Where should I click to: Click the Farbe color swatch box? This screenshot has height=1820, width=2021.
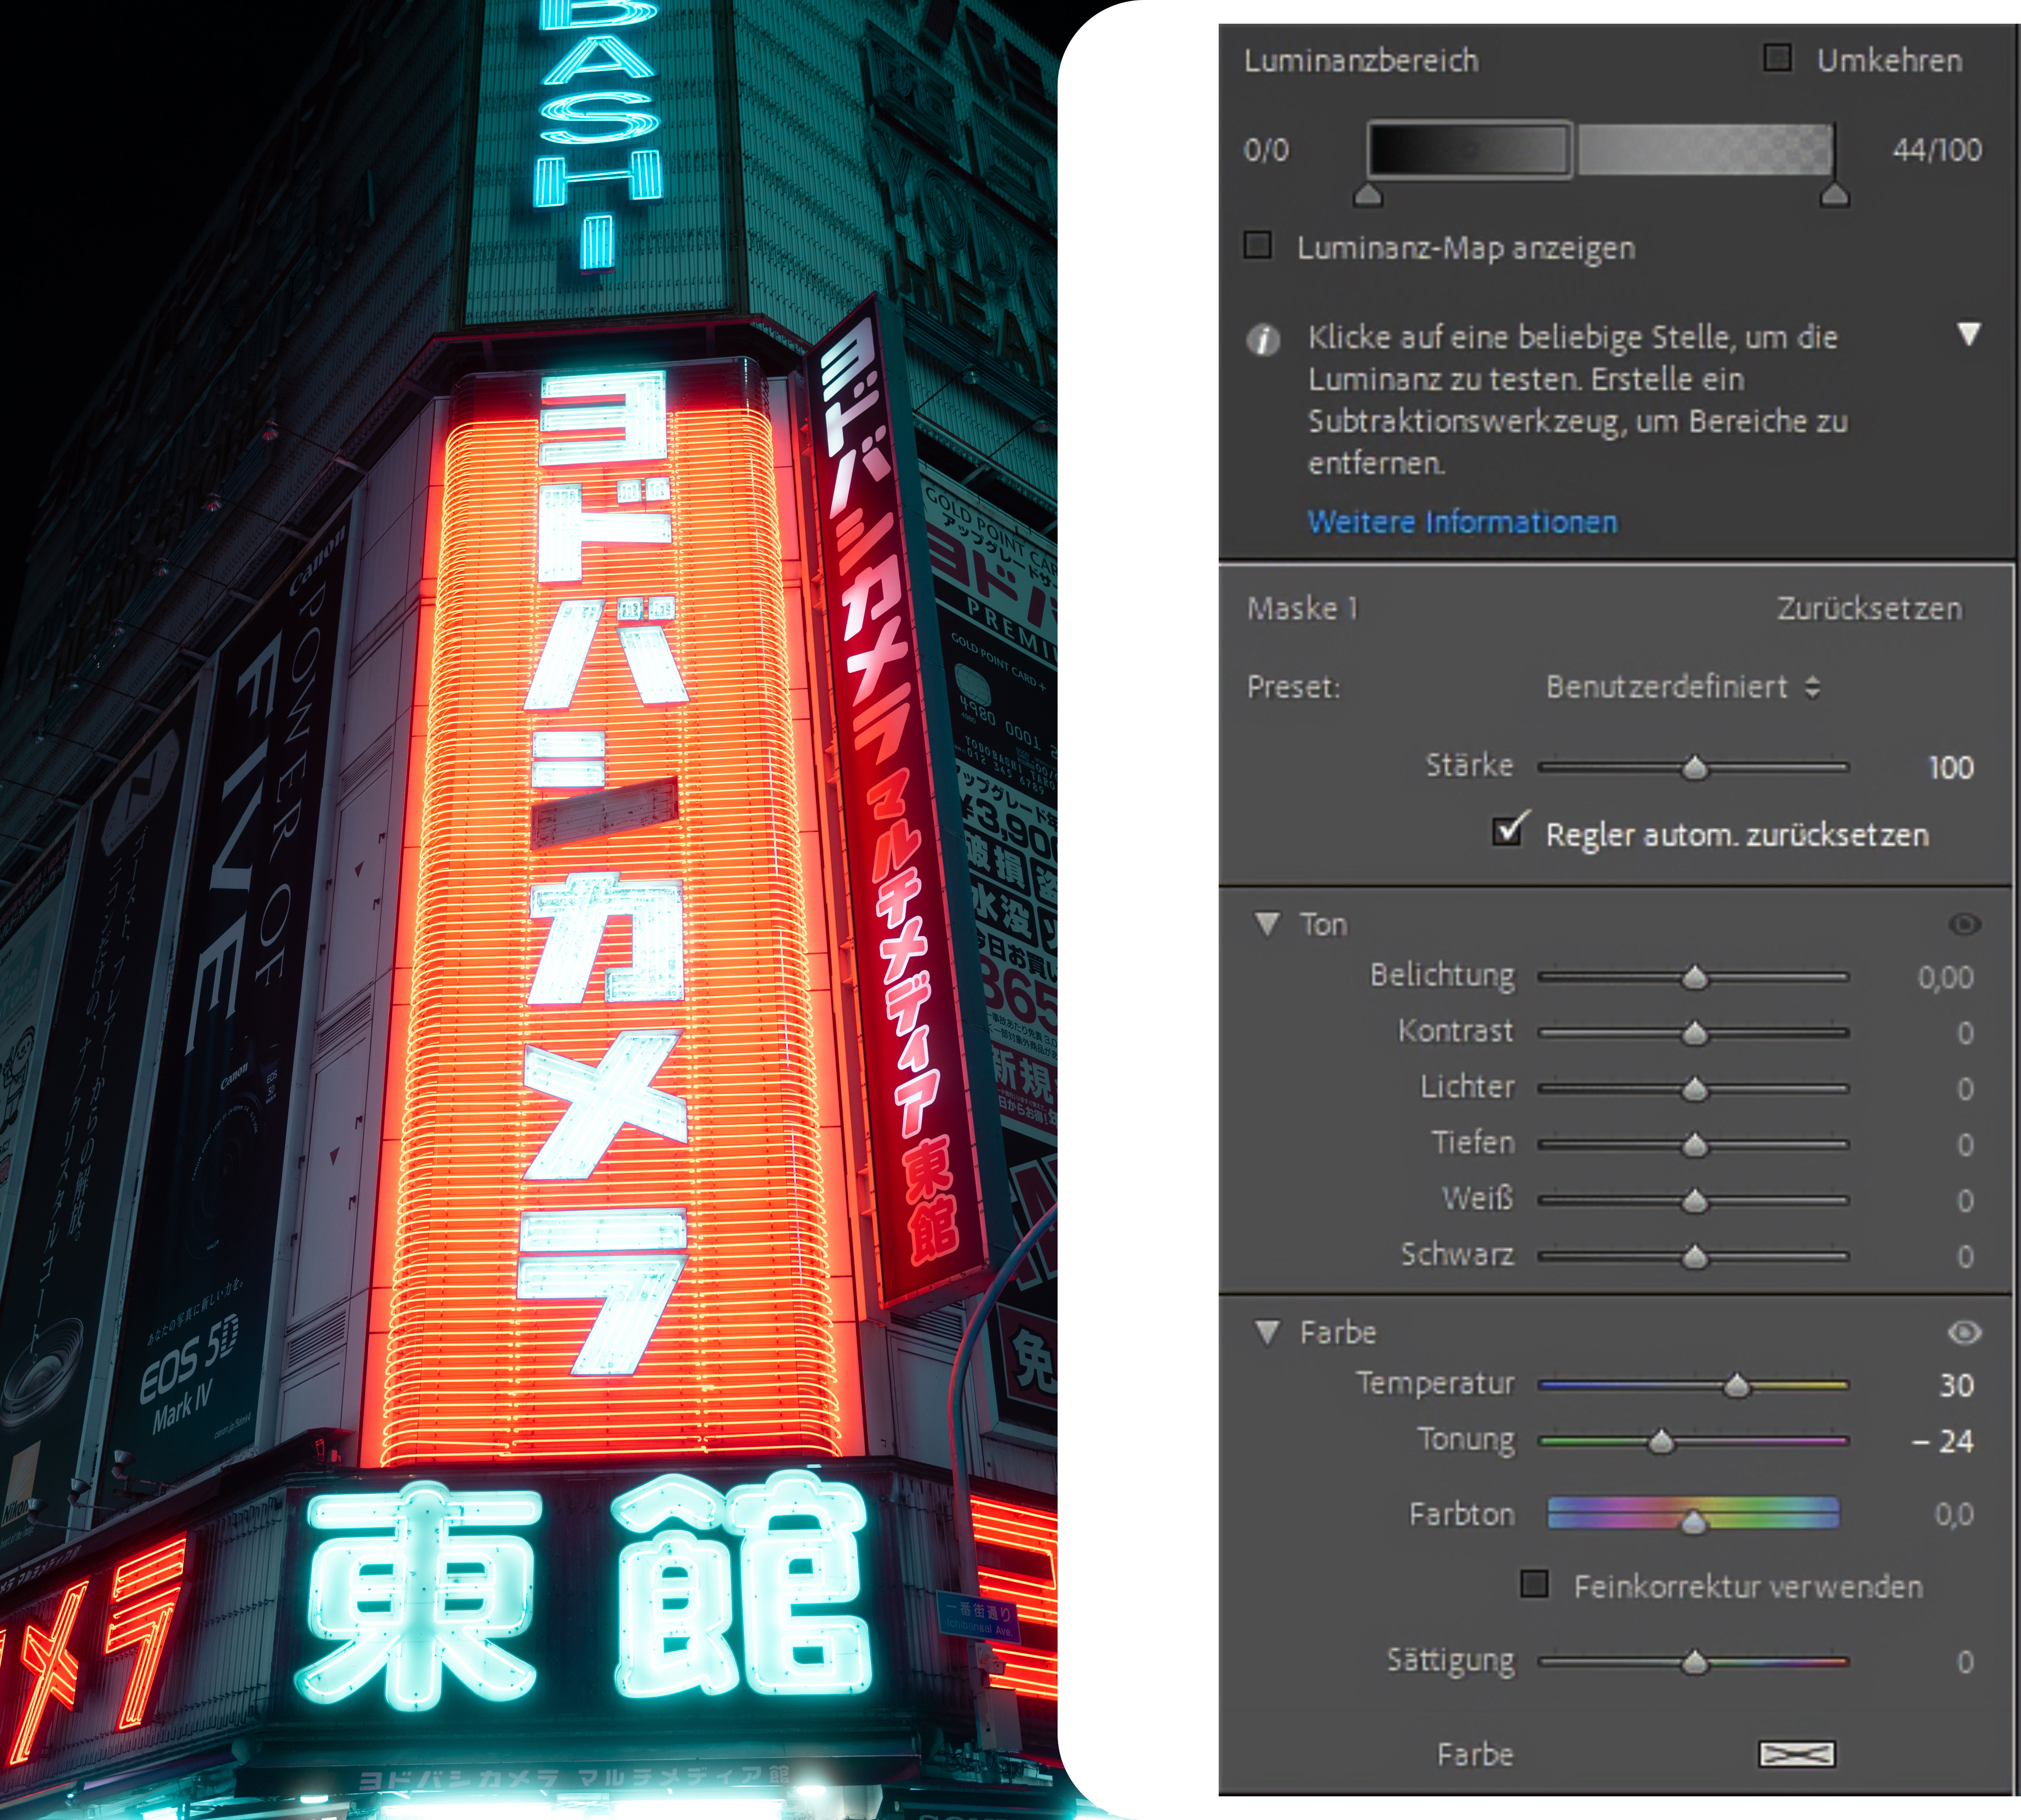(x=1796, y=1753)
